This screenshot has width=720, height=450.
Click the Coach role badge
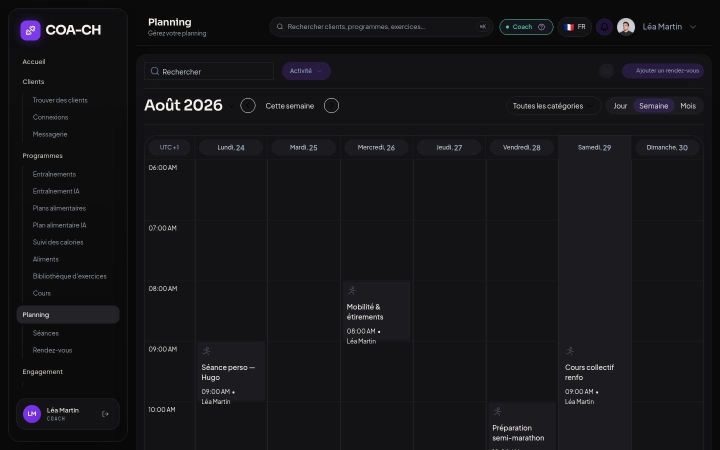526,27
